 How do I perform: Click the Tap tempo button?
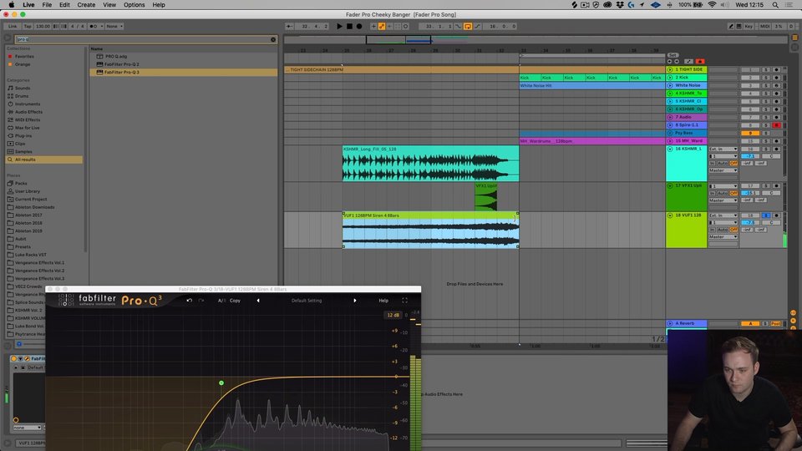[x=28, y=26]
